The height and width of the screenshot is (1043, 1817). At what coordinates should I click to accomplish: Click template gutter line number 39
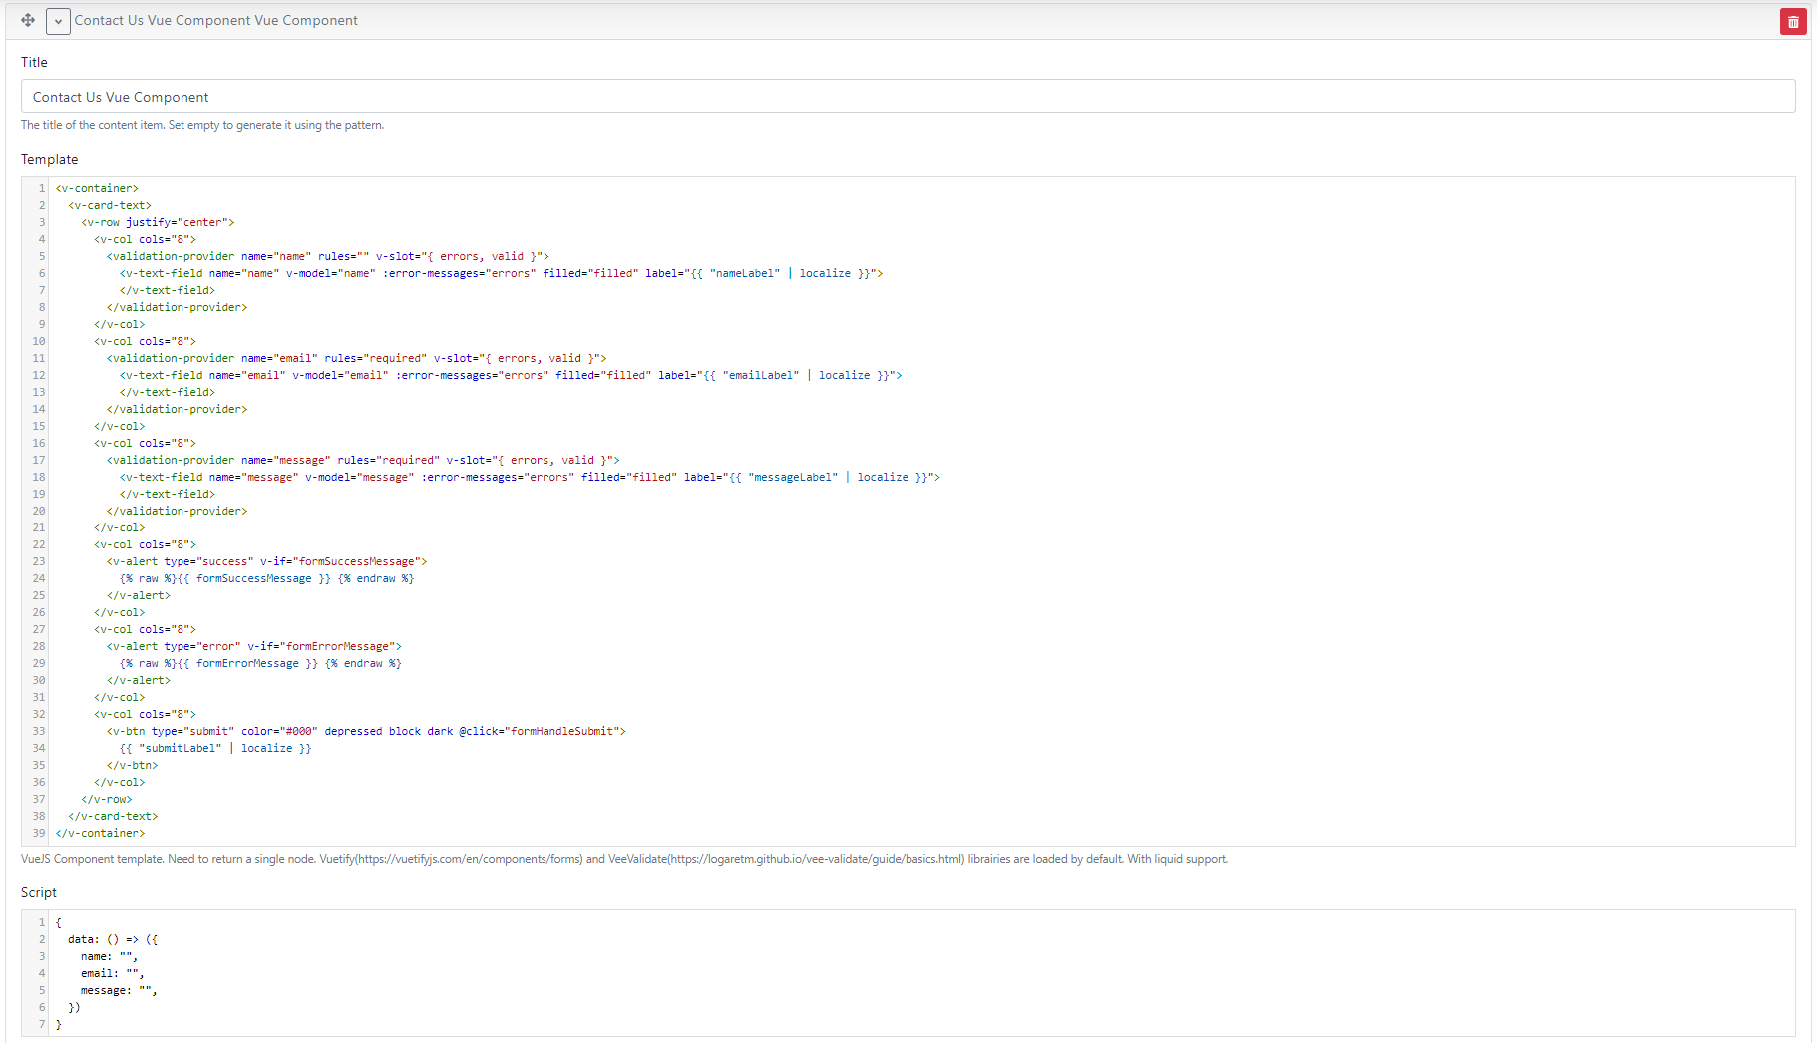[39, 833]
